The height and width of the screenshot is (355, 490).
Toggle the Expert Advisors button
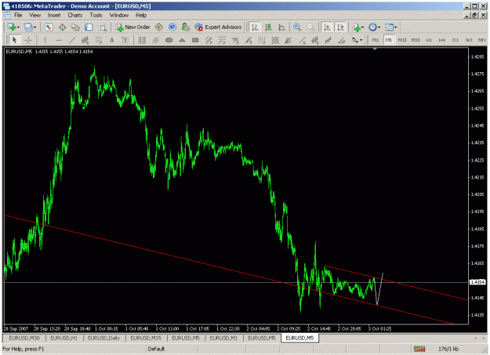[x=218, y=27]
